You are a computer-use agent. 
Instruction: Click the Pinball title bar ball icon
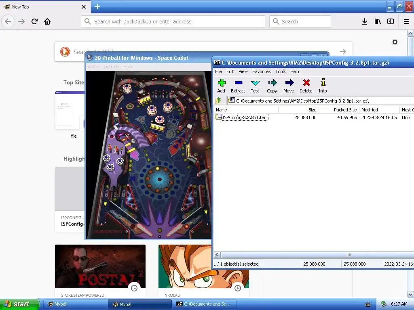[90, 57]
